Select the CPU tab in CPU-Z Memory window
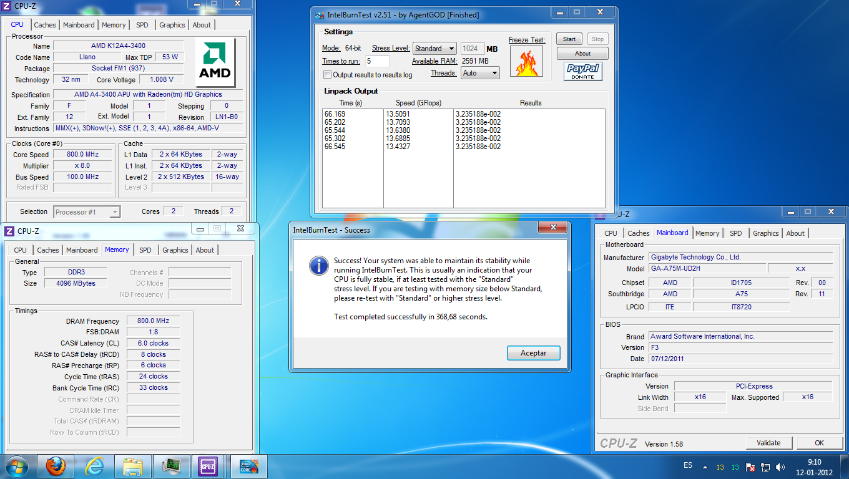 coord(21,250)
